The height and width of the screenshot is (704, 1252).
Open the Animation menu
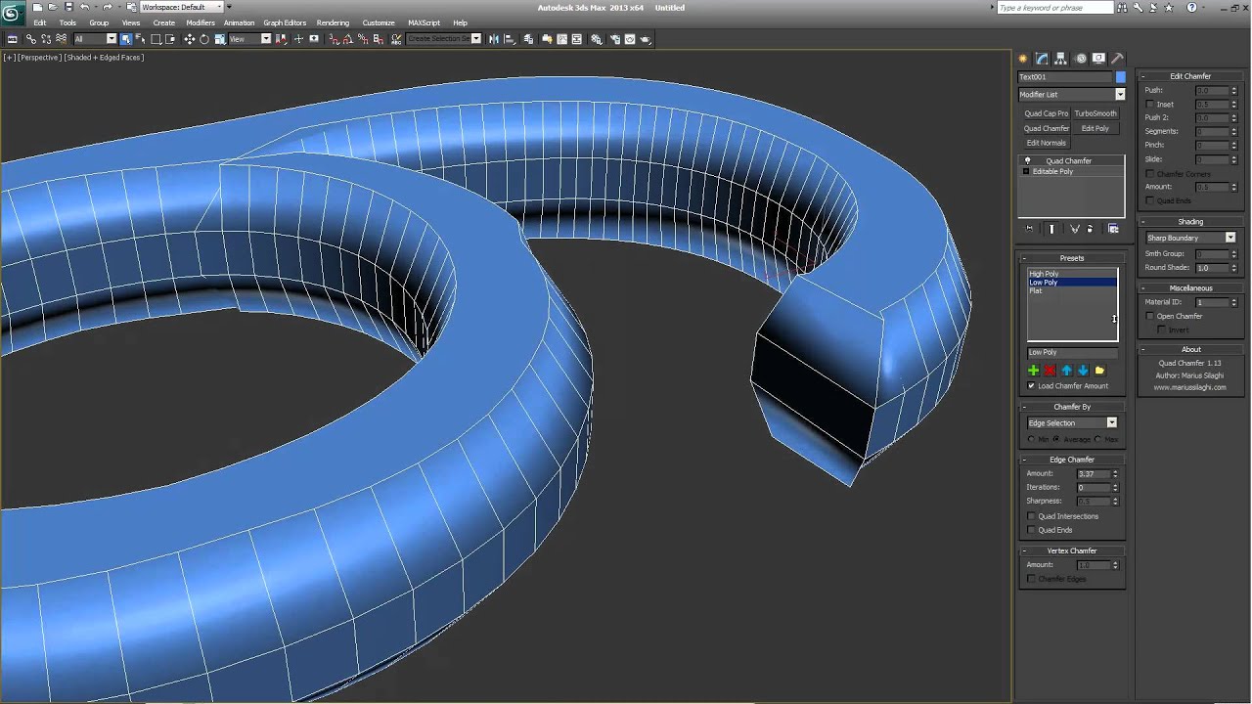pos(239,22)
